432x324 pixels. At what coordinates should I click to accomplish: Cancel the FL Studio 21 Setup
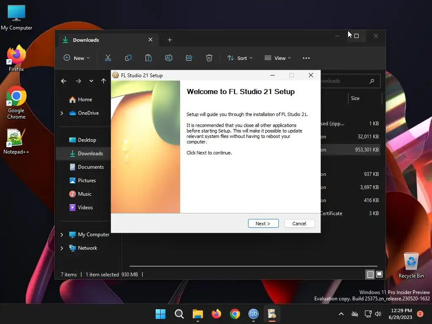click(x=299, y=224)
